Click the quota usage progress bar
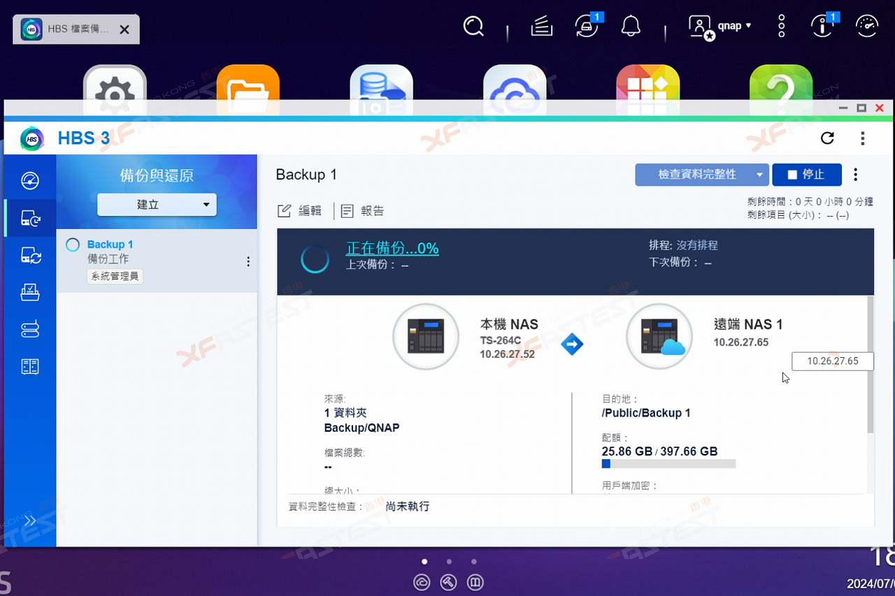 point(668,464)
